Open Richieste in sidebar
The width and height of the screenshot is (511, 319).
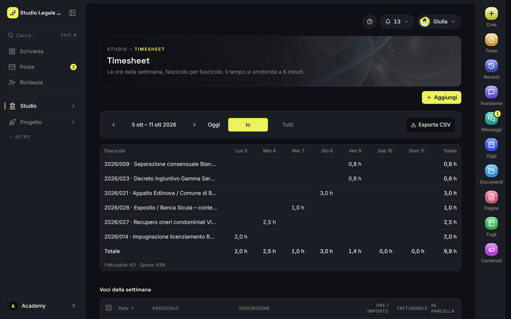(x=43, y=83)
